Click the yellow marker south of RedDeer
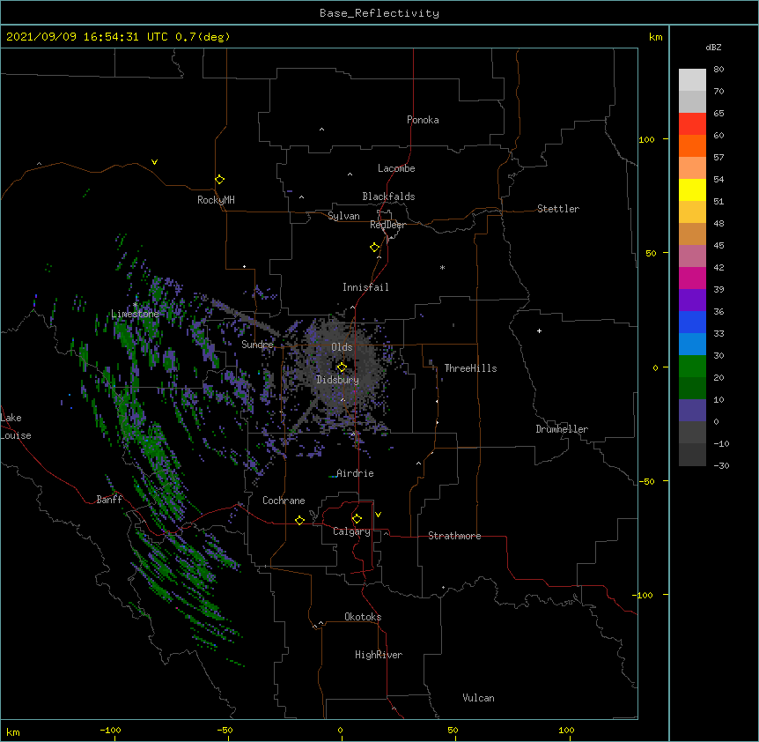 [375, 247]
